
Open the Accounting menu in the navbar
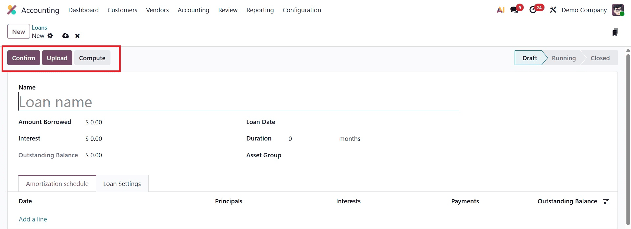(193, 10)
